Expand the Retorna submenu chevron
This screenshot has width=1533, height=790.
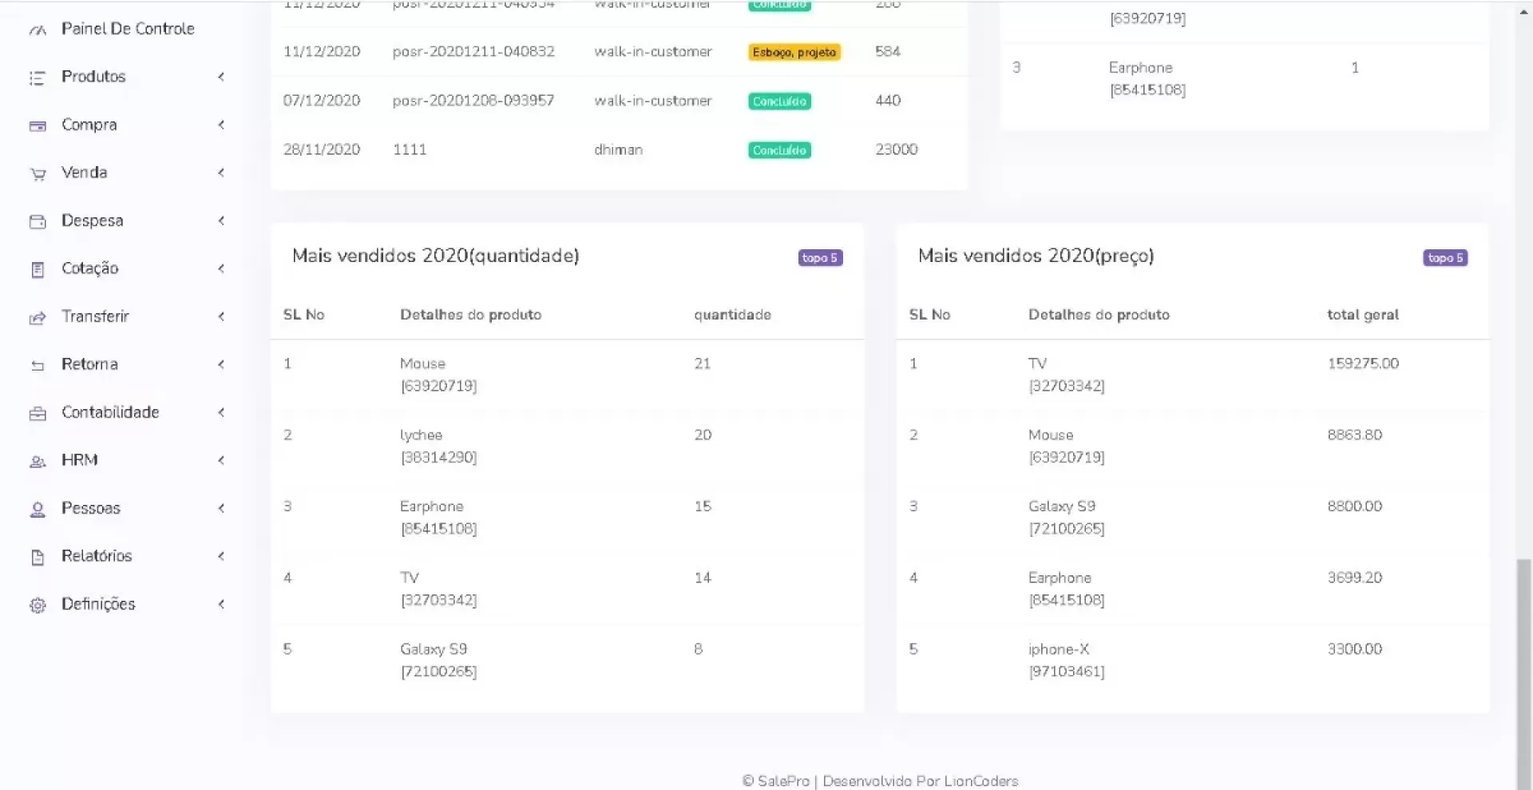click(221, 364)
